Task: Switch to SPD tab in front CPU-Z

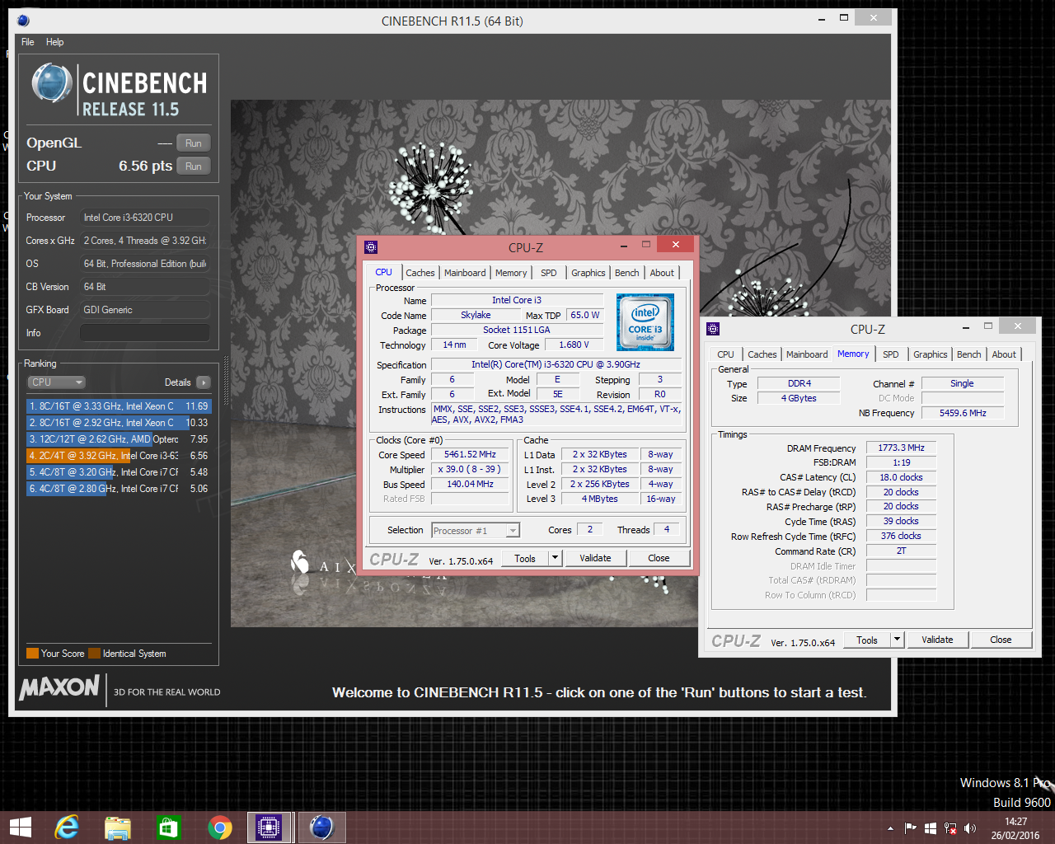Action: [x=549, y=273]
